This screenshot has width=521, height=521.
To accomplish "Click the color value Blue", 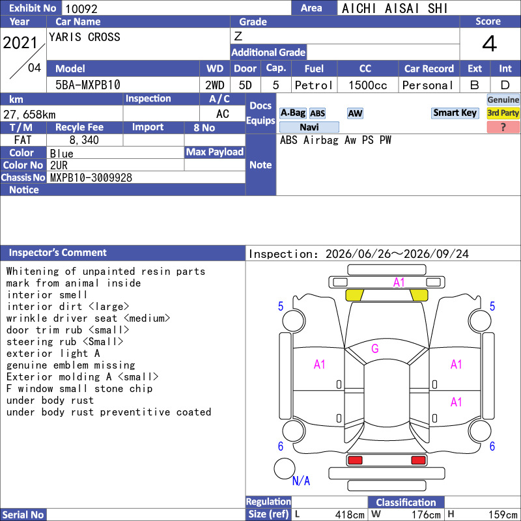I will click(61, 154).
